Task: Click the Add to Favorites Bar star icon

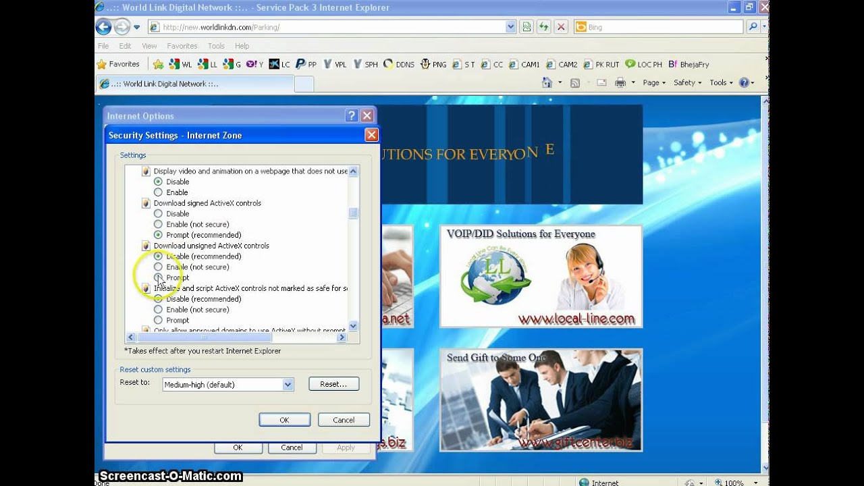Action: click(158, 65)
